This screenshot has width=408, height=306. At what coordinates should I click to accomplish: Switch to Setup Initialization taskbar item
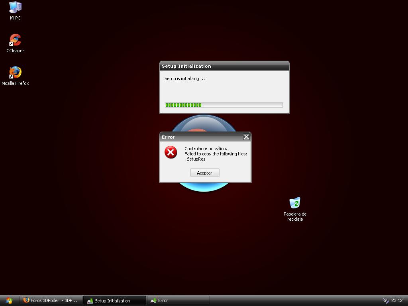[x=114, y=300]
